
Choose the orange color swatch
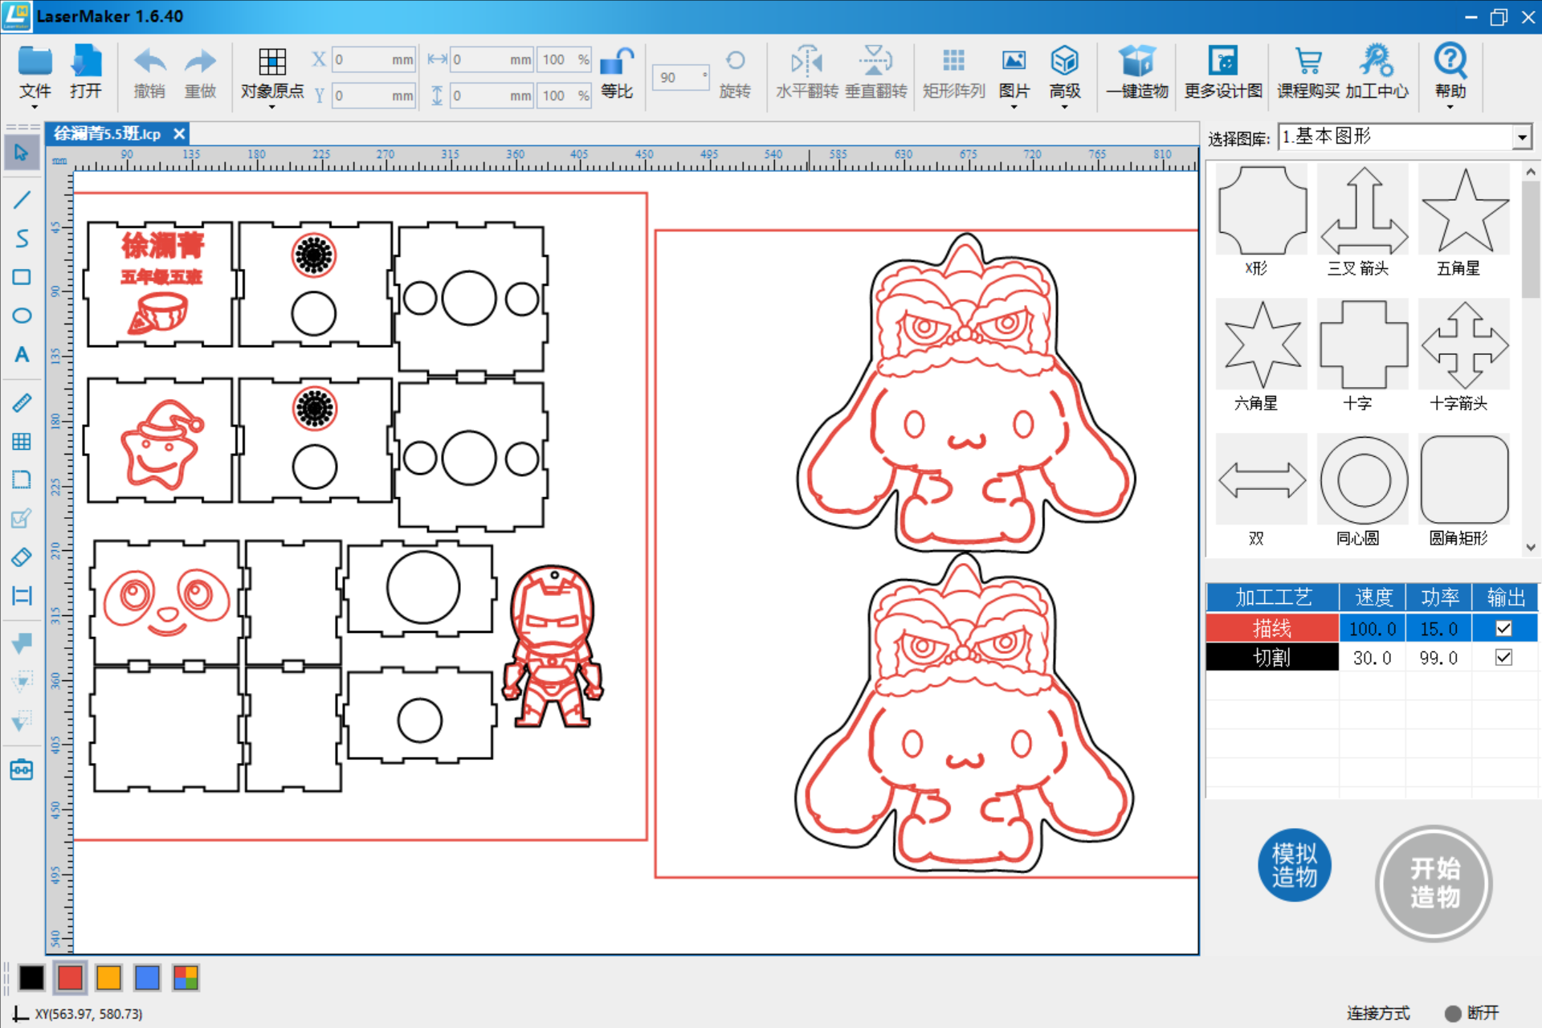[x=108, y=977]
